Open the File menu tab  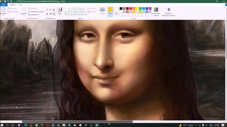(4, 5)
